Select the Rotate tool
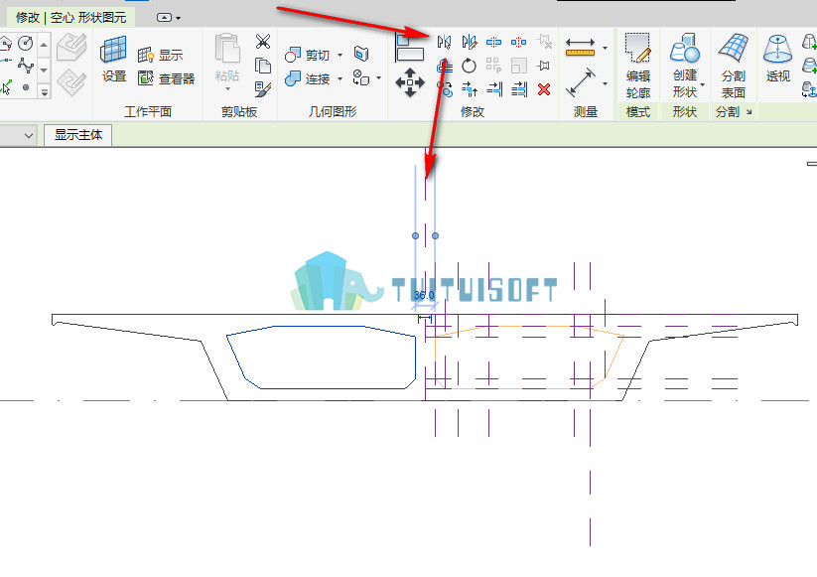Screen dimensions: 817x577 click(x=470, y=66)
